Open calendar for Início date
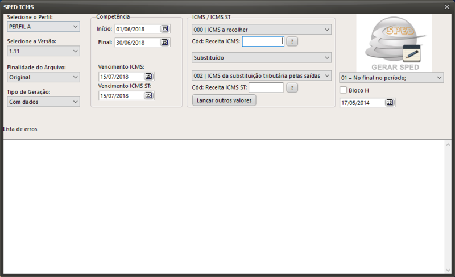Screen dimensions: 455x277 click(165, 29)
